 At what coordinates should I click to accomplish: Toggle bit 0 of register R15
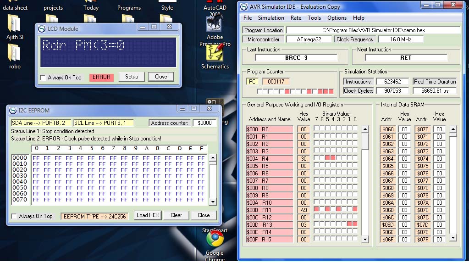(355, 238)
